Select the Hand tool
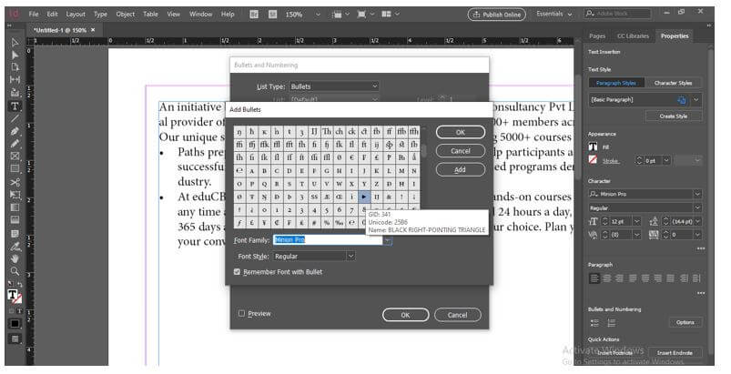Image resolution: width=731 pixels, height=374 pixels. click(x=15, y=258)
